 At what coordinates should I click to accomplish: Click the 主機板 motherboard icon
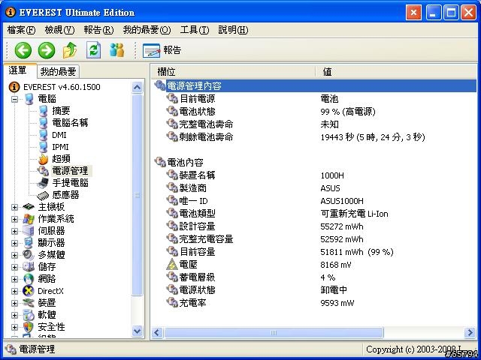click(x=29, y=207)
